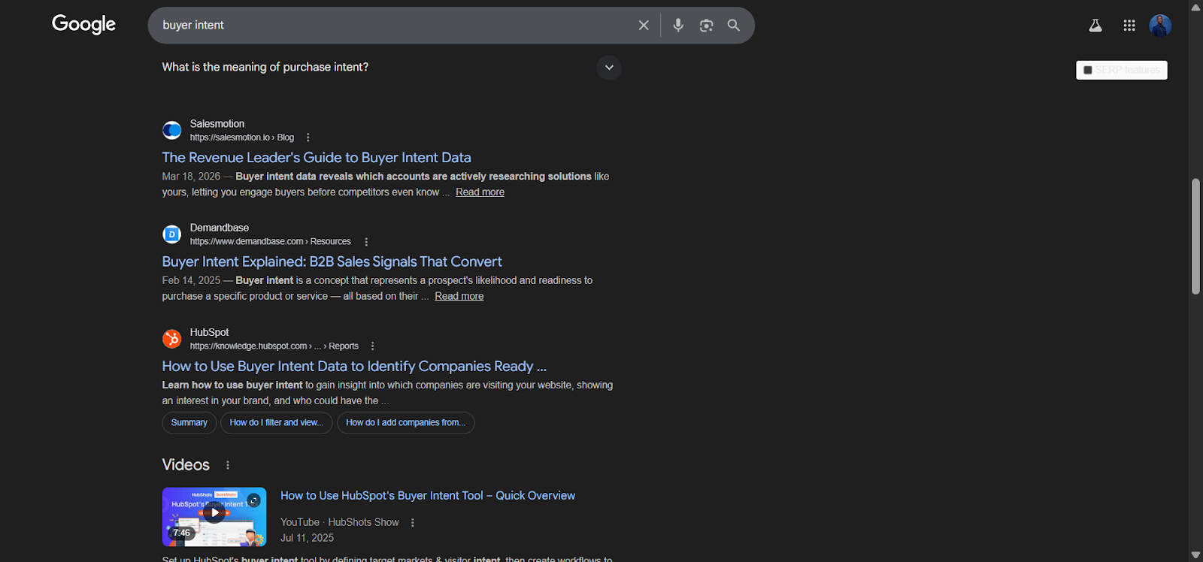
Task: Click Read more on the Salesmotion snippet
Action: coord(480,192)
